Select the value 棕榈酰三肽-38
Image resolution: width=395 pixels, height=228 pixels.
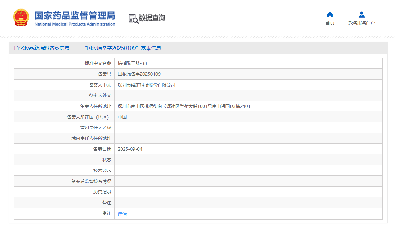(132, 63)
